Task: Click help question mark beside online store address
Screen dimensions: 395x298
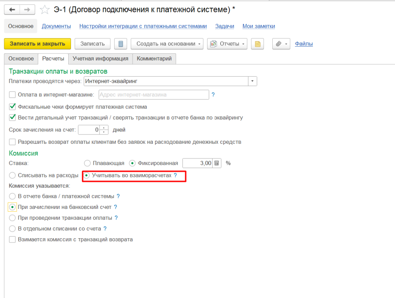Action: (x=213, y=94)
